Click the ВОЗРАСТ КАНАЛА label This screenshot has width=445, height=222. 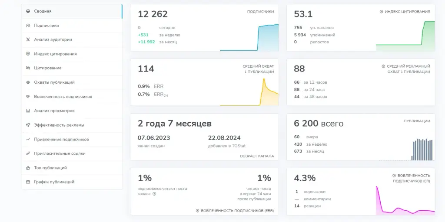pyautogui.click(x=257, y=156)
